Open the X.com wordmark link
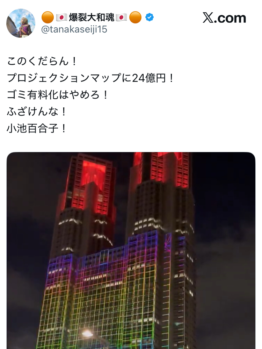Screen dimensions: 262x349 224,18
